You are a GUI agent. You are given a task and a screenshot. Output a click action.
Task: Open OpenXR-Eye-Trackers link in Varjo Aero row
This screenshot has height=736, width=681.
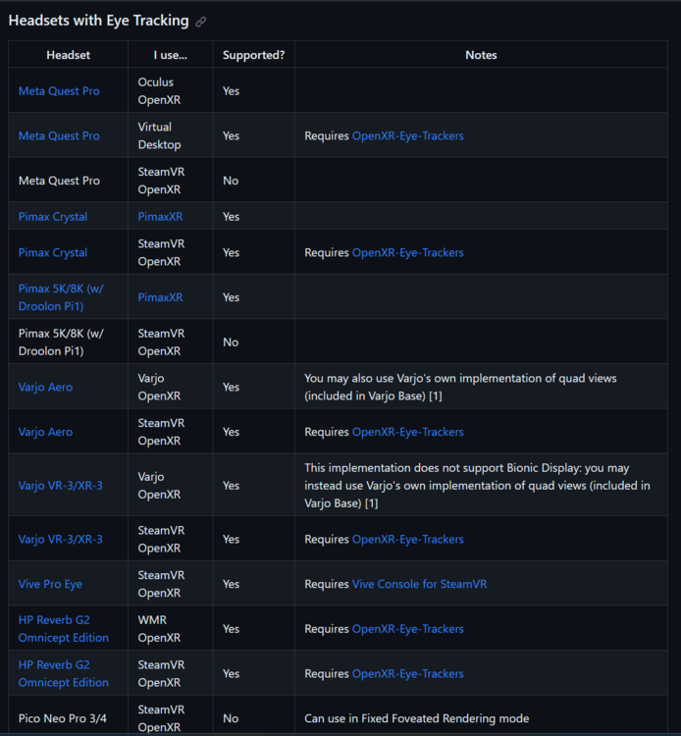point(407,432)
